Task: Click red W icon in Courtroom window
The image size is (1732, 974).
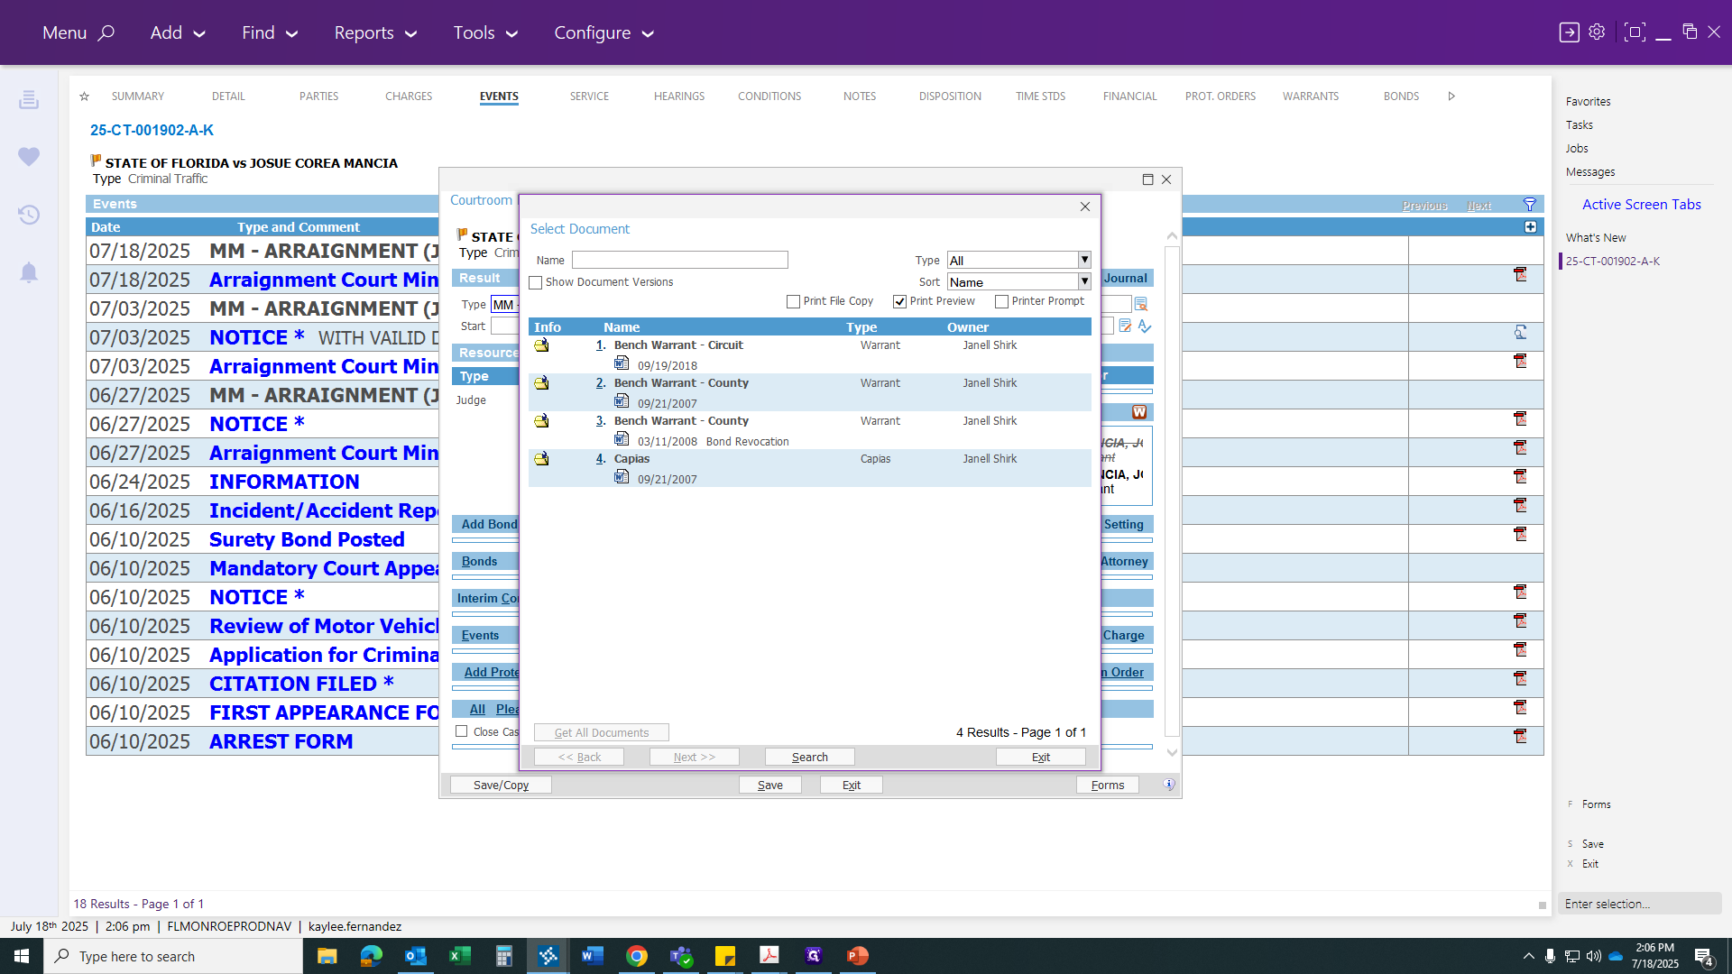Action: [1139, 412]
